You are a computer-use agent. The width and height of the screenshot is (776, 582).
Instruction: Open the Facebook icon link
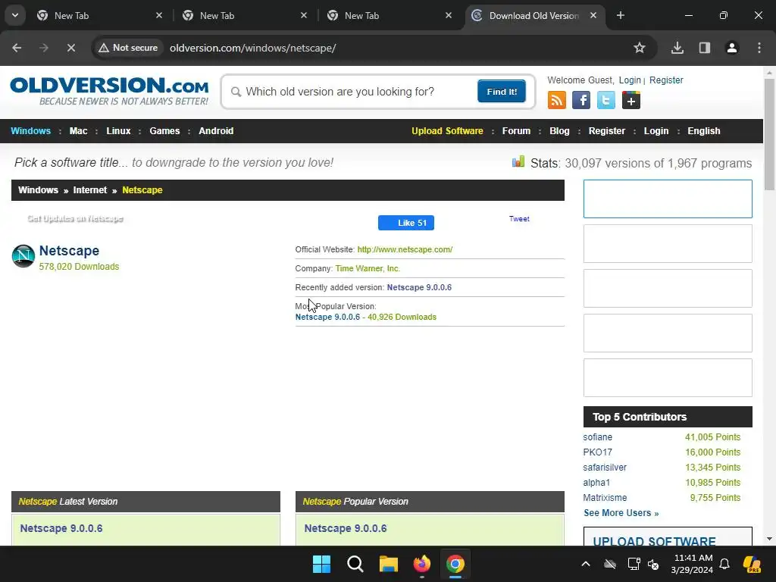pos(581,101)
